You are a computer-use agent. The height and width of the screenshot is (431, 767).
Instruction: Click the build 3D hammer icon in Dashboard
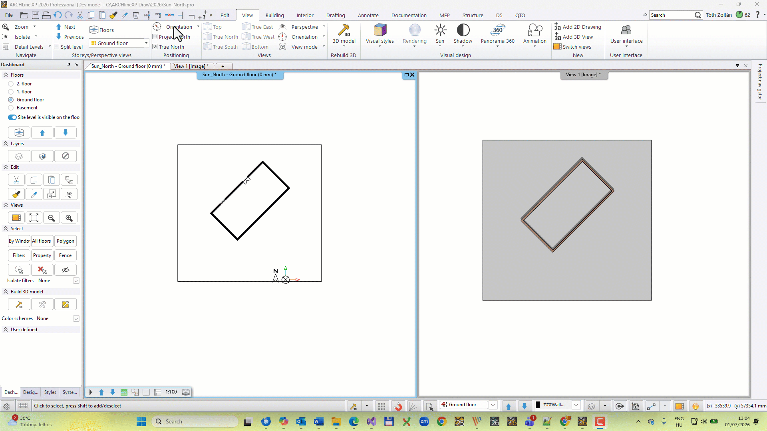click(19, 304)
